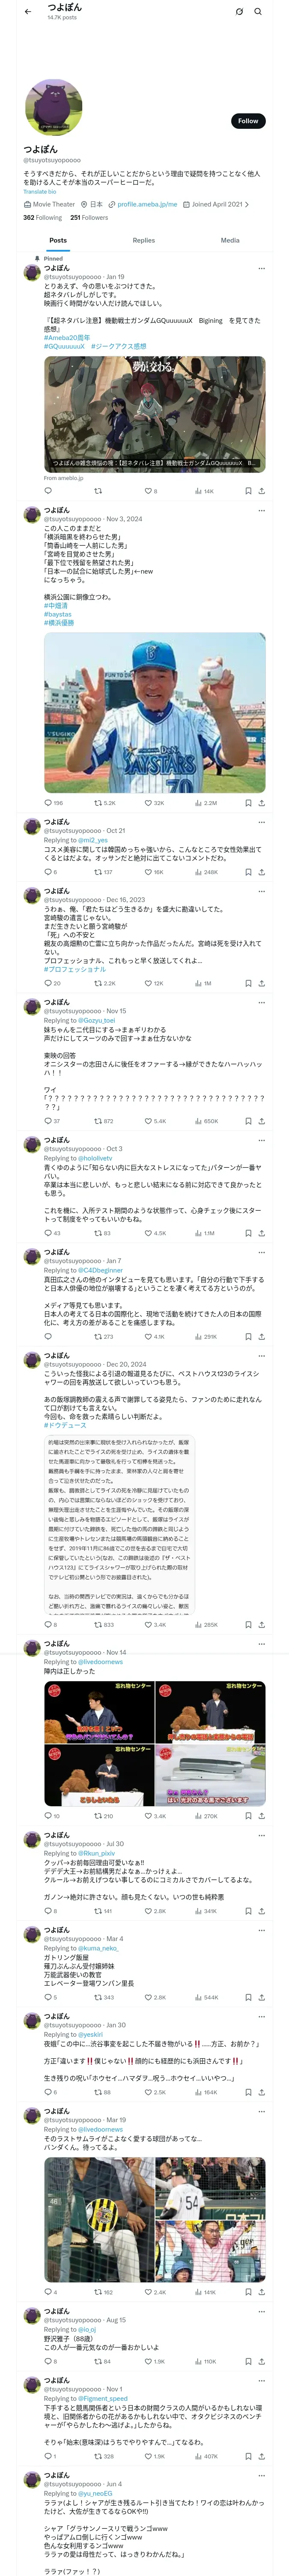Share the Bay Stars photo post
The width and height of the screenshot is (289, 2576).
(261, 803)
